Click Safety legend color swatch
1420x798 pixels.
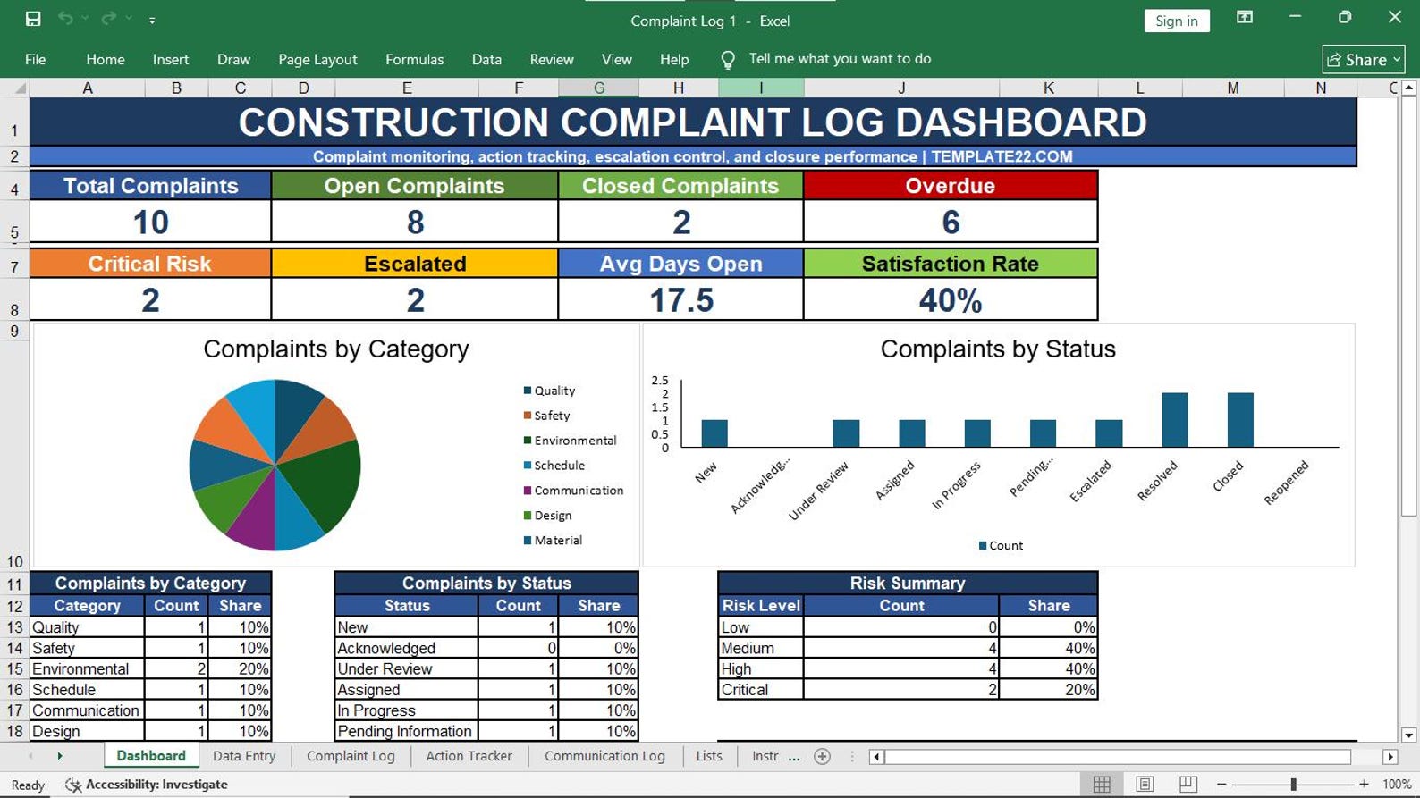tap(528, 416)
